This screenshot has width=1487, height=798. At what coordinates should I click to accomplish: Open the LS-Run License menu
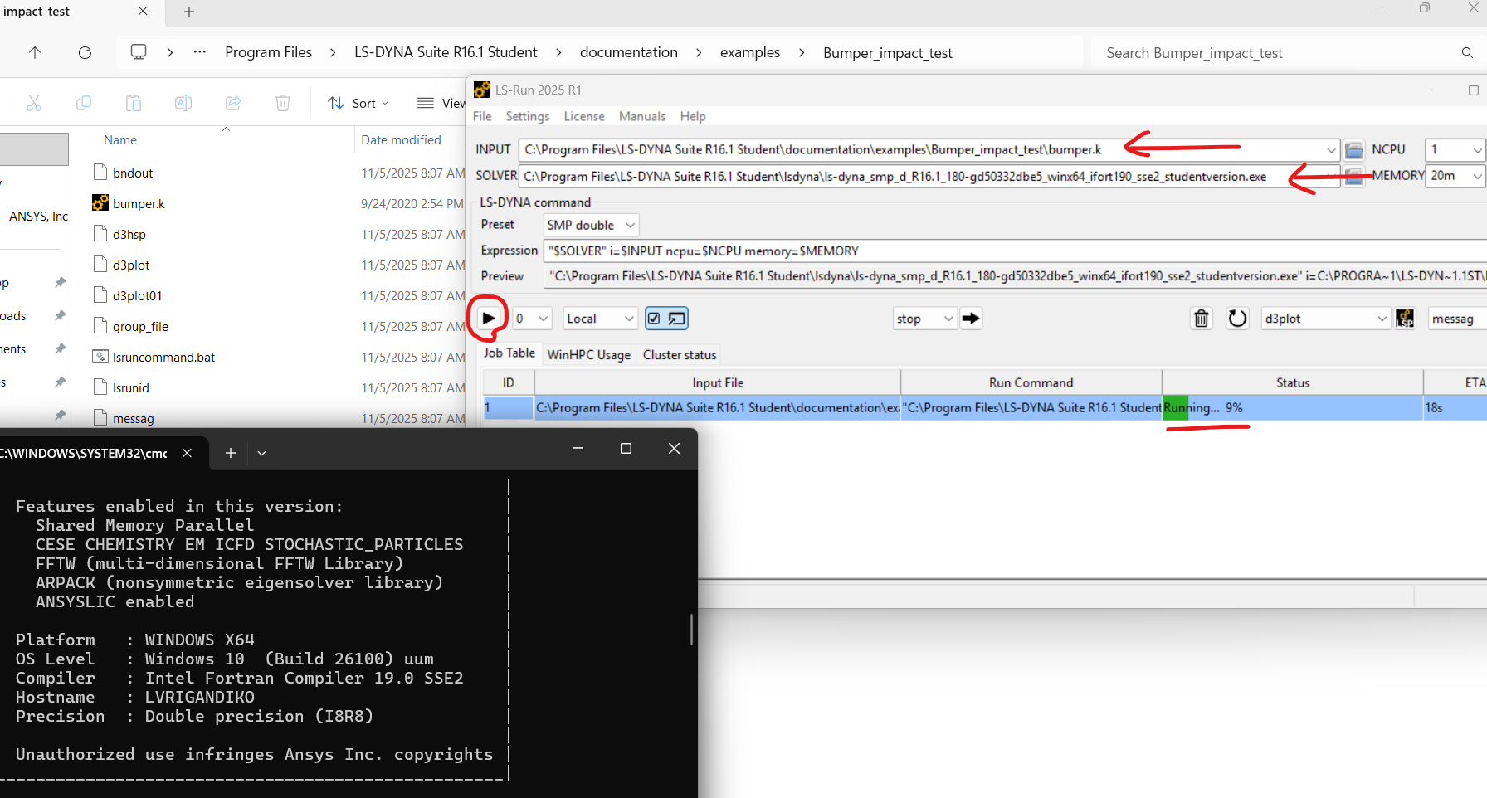click(584, 116)
